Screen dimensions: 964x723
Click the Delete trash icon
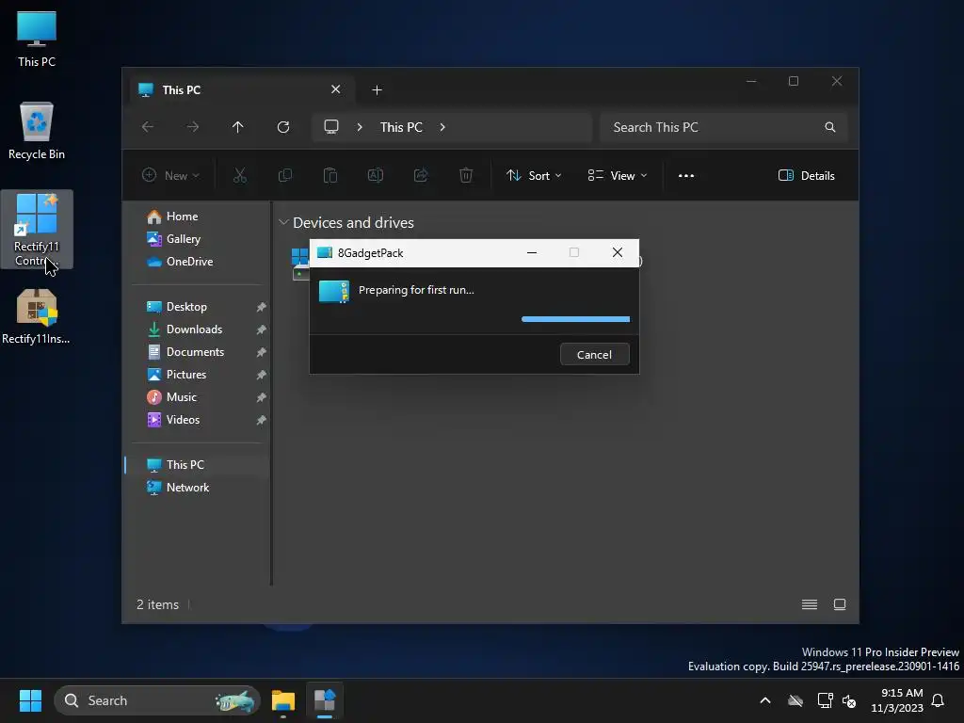tap(466, 176)
